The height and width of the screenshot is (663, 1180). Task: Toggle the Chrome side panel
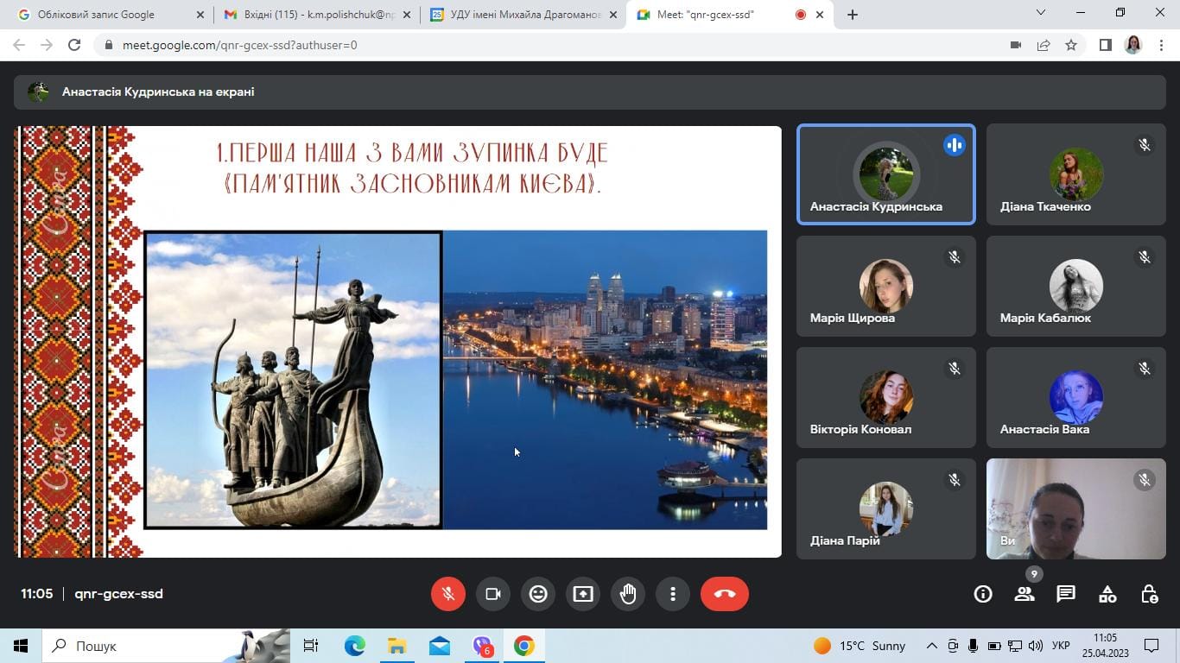tap(1105, 45)
